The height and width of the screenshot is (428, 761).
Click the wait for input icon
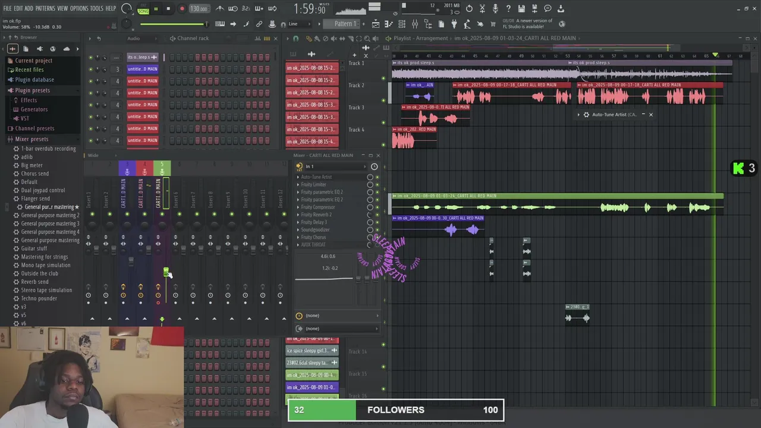click(233, 8)
